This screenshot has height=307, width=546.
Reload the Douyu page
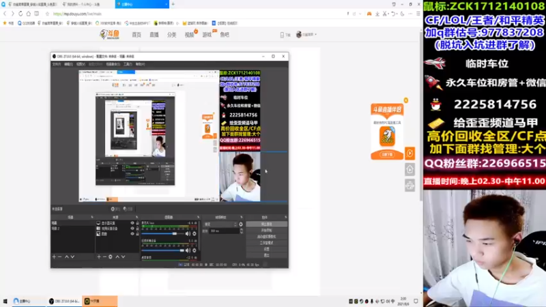[20, 14]
